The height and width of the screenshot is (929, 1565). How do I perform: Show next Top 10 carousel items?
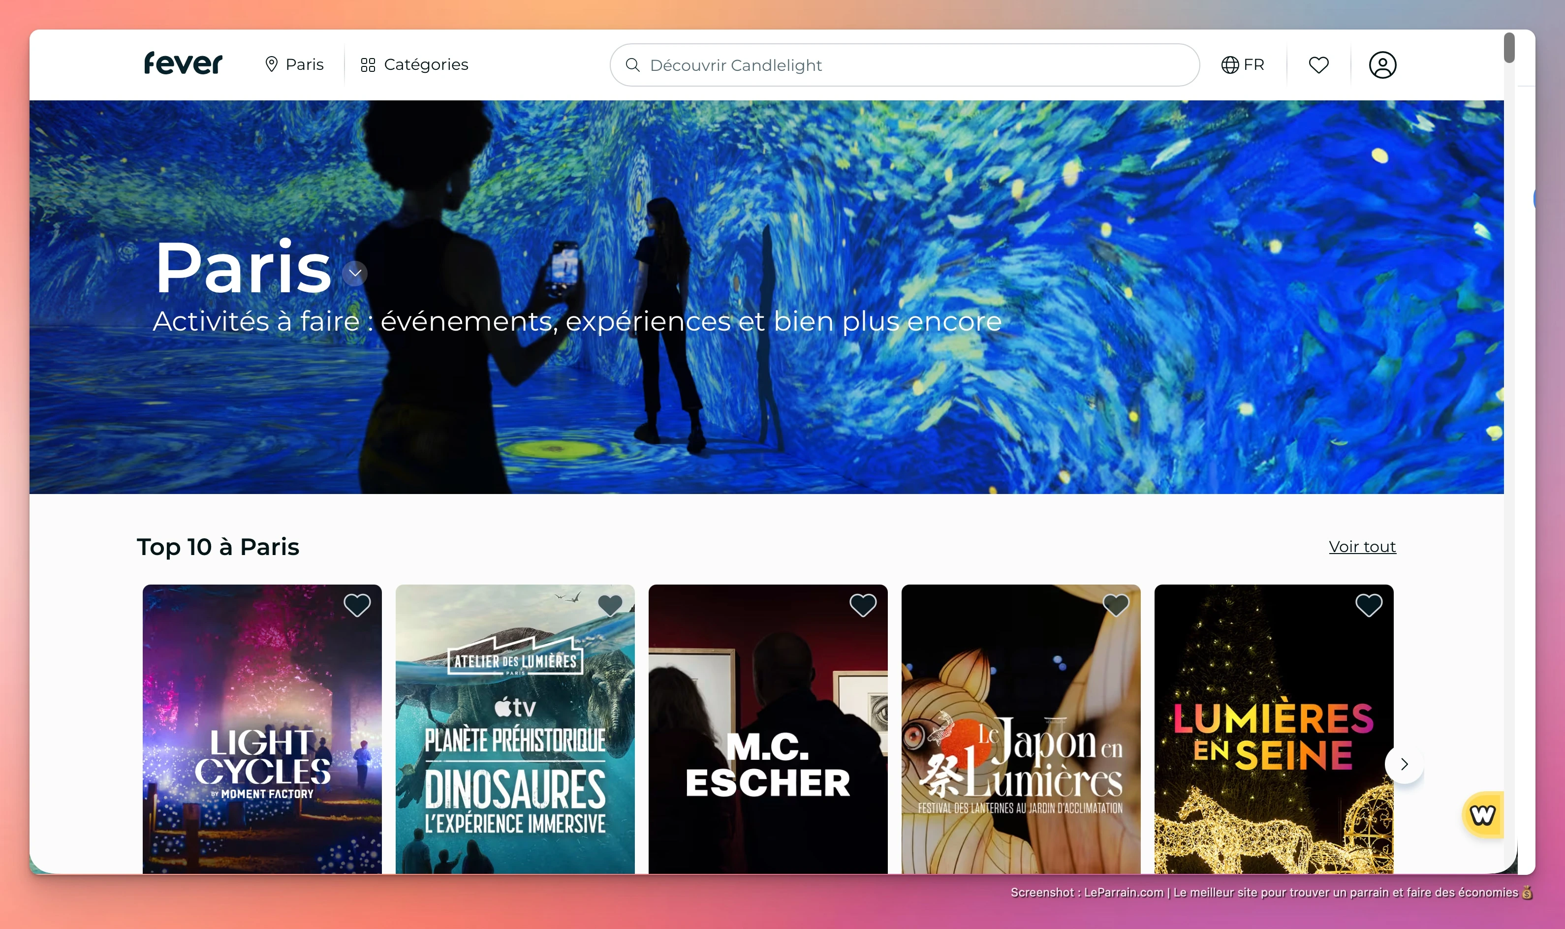[1404, 764]
